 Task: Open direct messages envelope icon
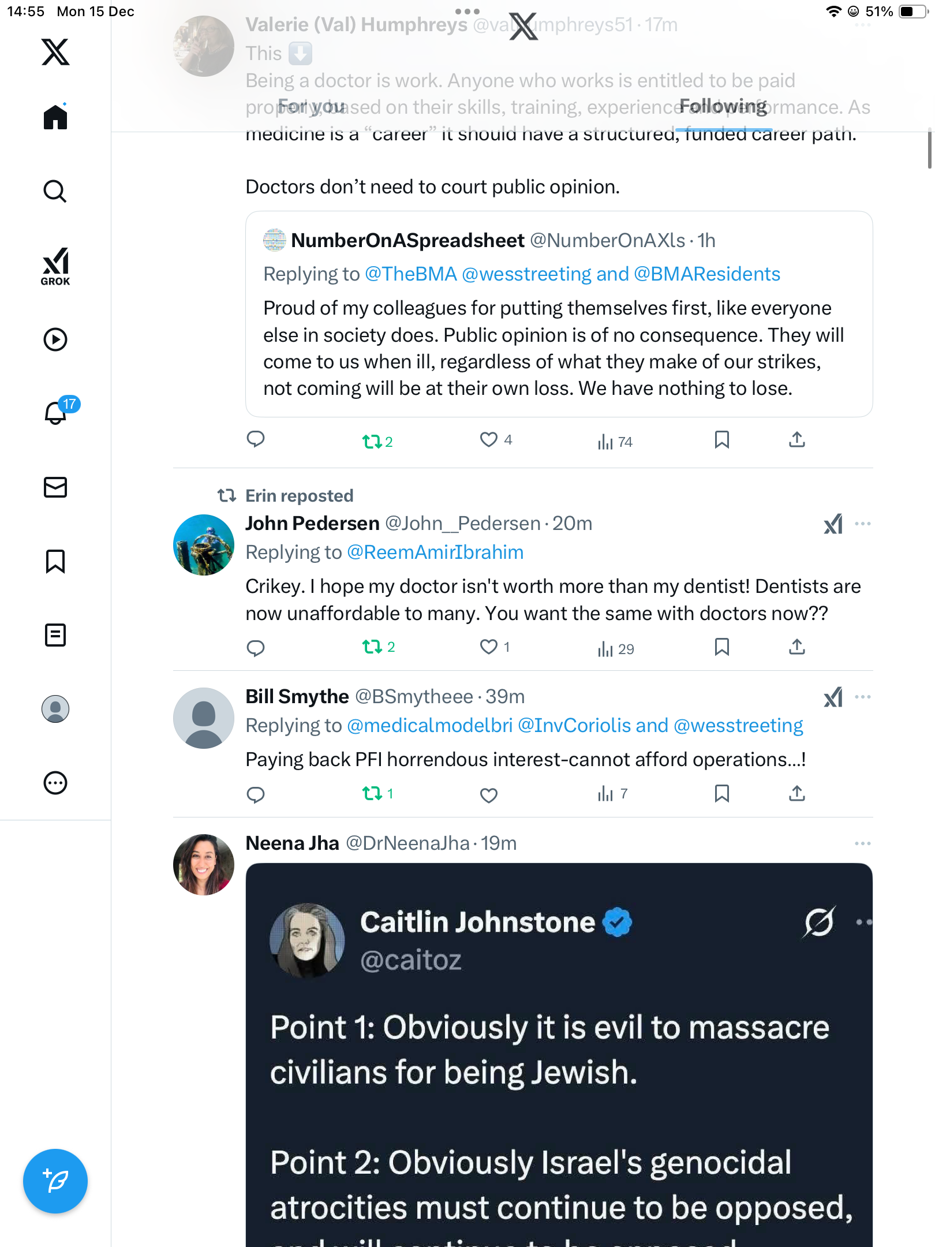tap(55, 487)
